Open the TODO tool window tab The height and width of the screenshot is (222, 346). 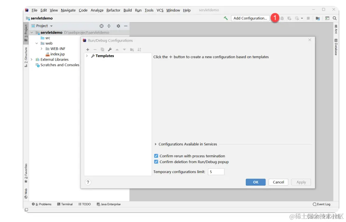pos(85,204)
